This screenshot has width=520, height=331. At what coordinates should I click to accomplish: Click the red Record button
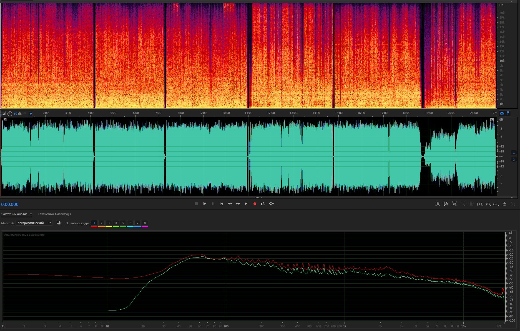pyautogui.click(x=255, y=204)
